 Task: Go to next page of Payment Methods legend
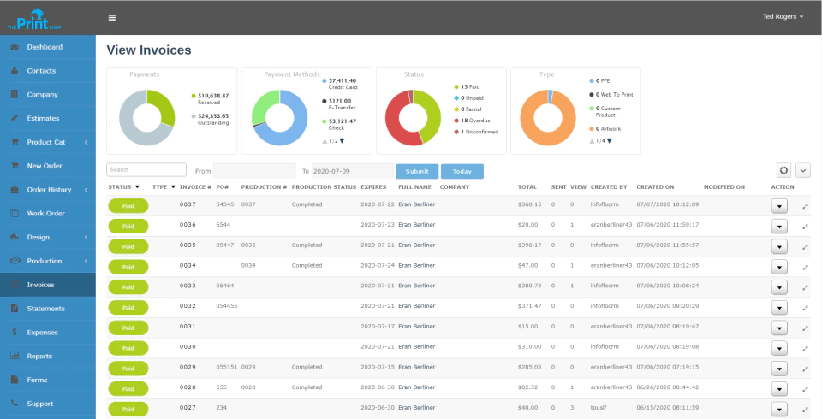pyautogui.click(x=342, y=141)
